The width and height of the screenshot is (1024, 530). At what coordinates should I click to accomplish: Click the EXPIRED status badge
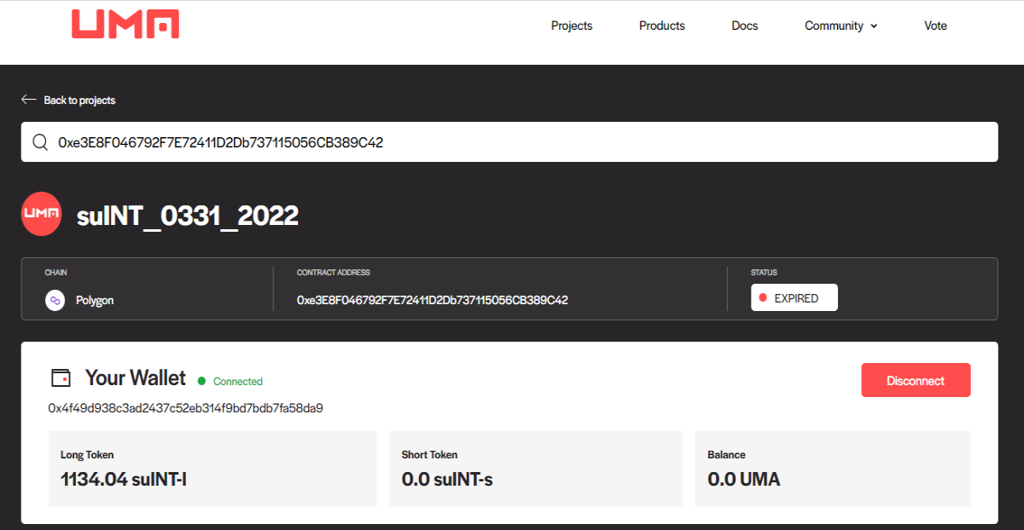tap(794, 298)
